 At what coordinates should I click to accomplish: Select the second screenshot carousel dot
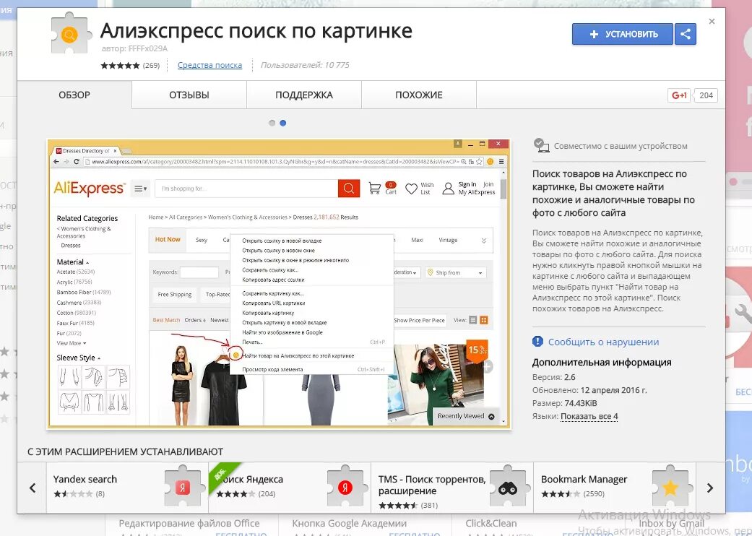pyautogui.click(x=283, y=124)
